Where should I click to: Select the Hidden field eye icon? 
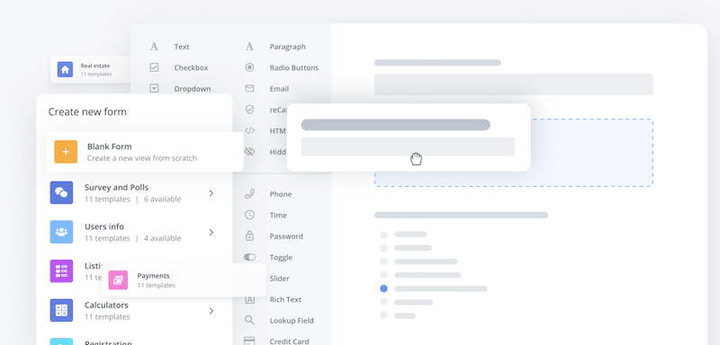(x=249, y=152)
